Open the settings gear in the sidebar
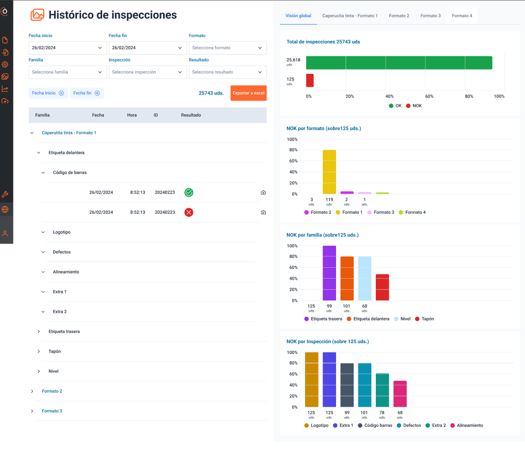This screenshot has height=468, width=525. coord(5,64)
